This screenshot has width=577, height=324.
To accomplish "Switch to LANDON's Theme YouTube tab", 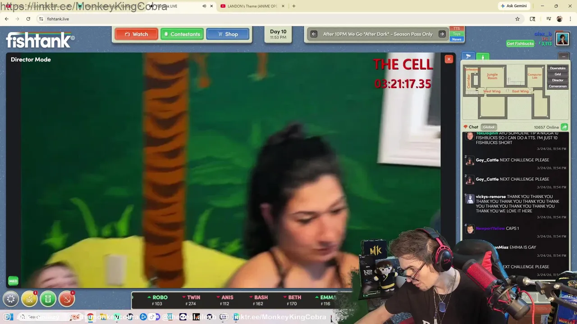I will [x=252, y=6].
